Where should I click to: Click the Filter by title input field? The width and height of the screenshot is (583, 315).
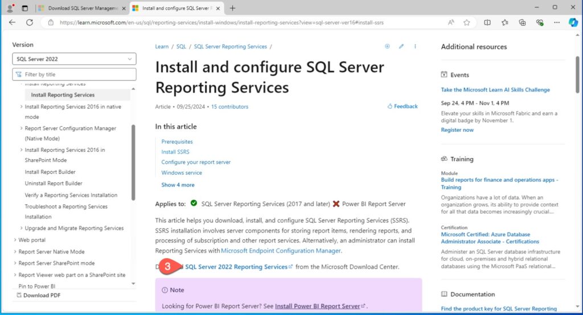tap(77, 74)
